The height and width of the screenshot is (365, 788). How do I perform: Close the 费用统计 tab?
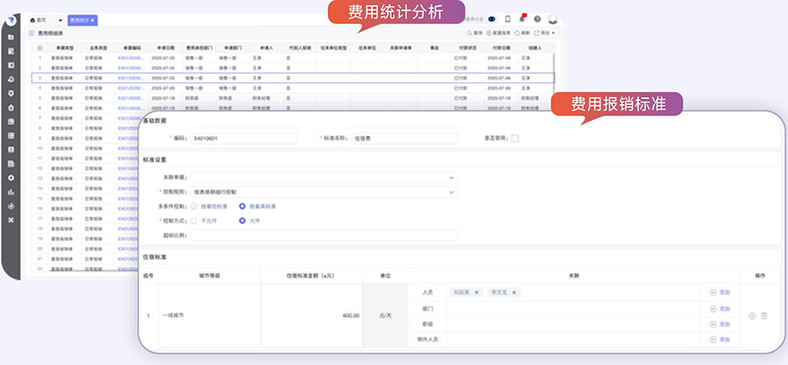94,19
